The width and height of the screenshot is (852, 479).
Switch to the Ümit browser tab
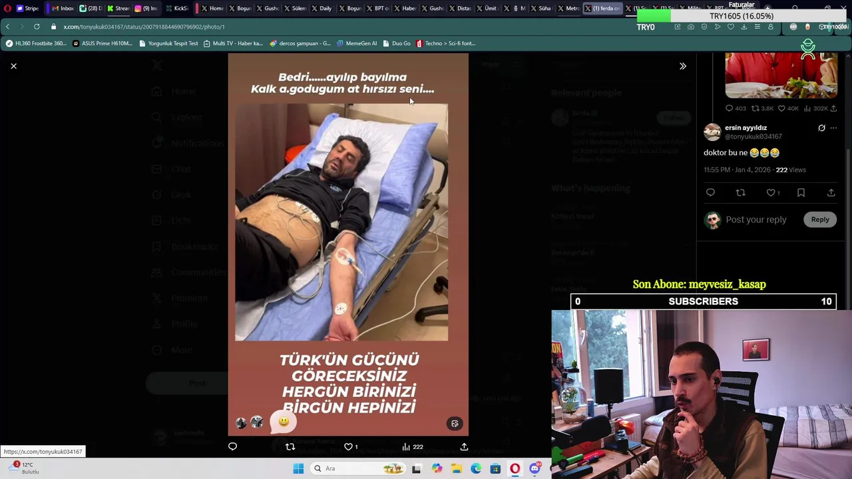tap(486, 8)
